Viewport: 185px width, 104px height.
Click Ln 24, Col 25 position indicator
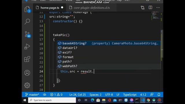[x=77, y=94]
